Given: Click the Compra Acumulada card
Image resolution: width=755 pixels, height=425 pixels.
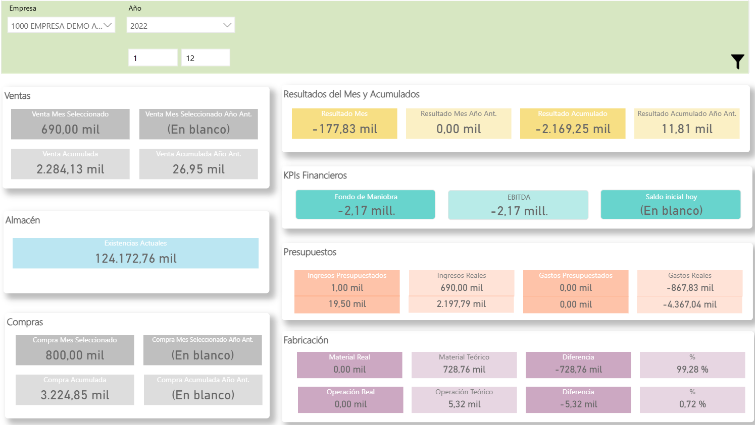Looking at the screenshot, I should coord(75,390).
